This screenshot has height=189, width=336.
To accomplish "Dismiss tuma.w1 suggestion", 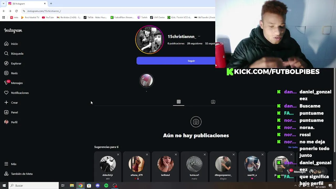I will pyautogui.click(x=205, y=155).
